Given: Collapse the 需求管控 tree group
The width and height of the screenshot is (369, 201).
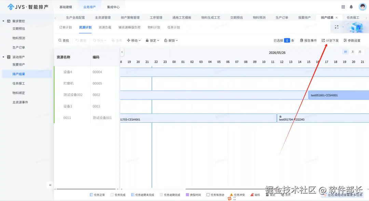Looking at the screenshot, I should 3,21.
